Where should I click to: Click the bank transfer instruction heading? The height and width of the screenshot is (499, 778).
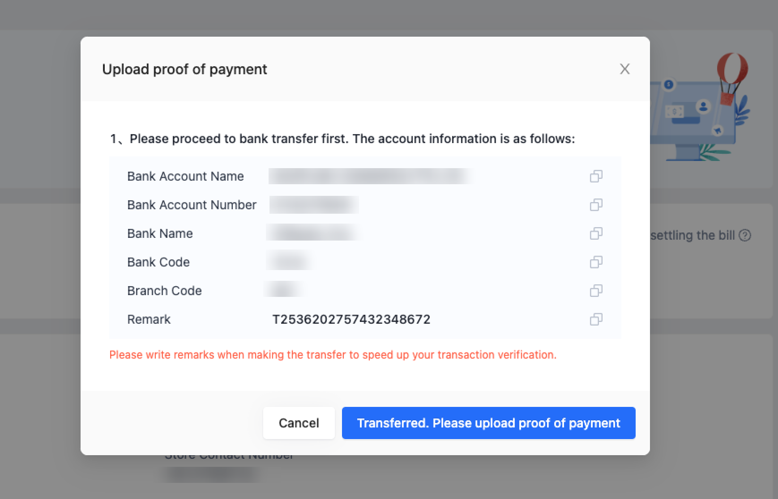point(342,139)
